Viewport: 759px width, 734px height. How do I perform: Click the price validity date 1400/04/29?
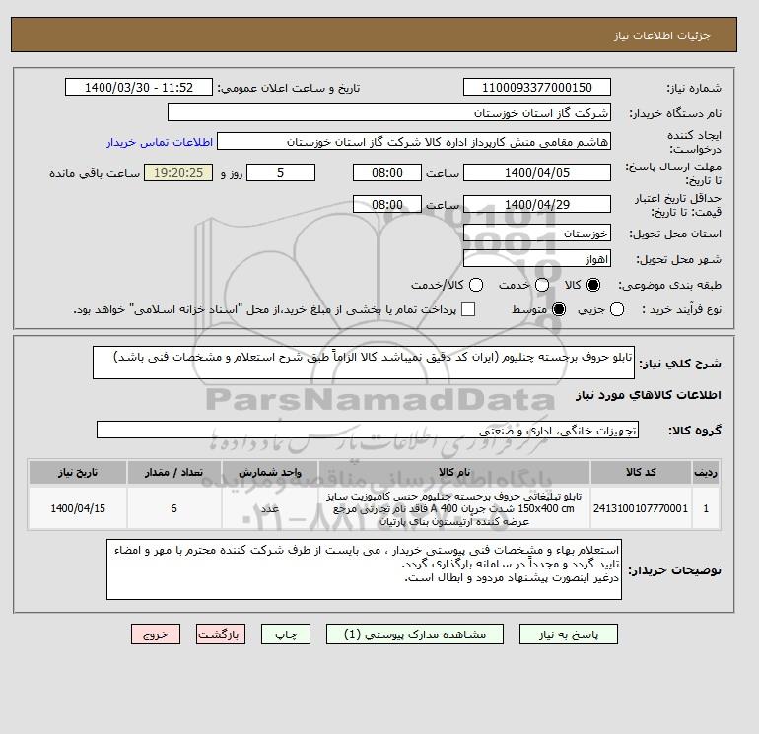(537, 204)
